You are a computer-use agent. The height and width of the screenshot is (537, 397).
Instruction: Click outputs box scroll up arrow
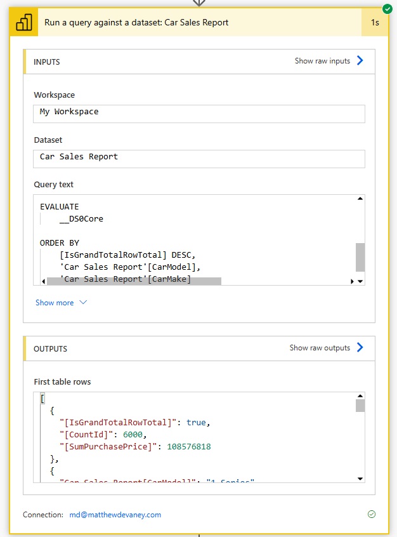tap(360, 396)
